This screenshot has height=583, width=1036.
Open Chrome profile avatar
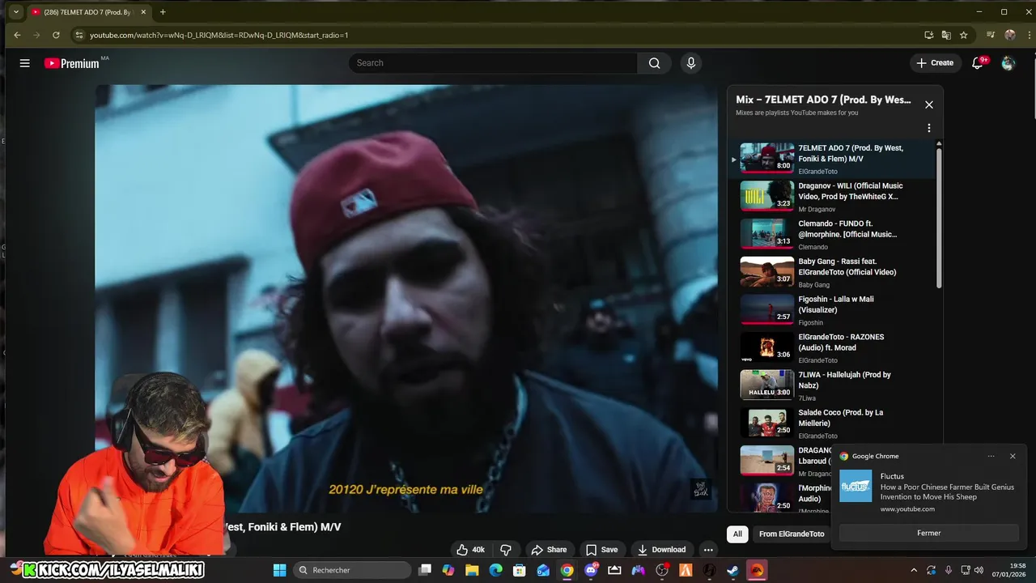click(x=1010, y=35)
